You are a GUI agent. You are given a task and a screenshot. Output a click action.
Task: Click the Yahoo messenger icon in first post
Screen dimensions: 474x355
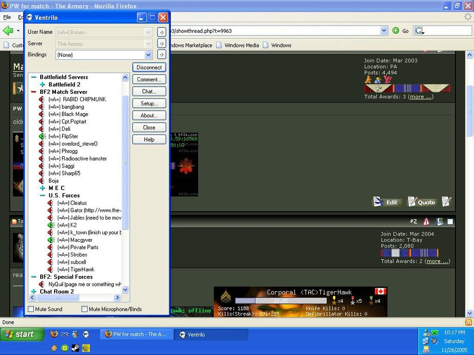coord(386,80)
